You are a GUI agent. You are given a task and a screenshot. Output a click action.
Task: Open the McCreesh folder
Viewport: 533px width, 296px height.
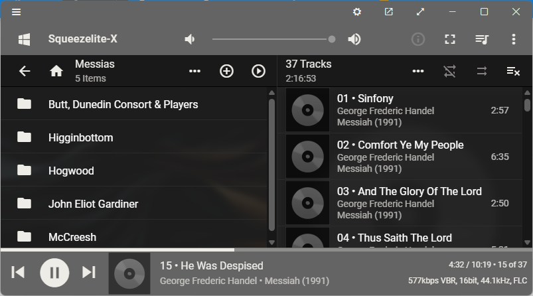coord(134,234)
